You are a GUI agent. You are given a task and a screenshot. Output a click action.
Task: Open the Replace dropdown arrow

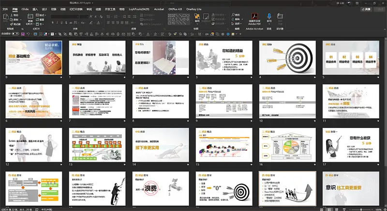coord(242,19)
